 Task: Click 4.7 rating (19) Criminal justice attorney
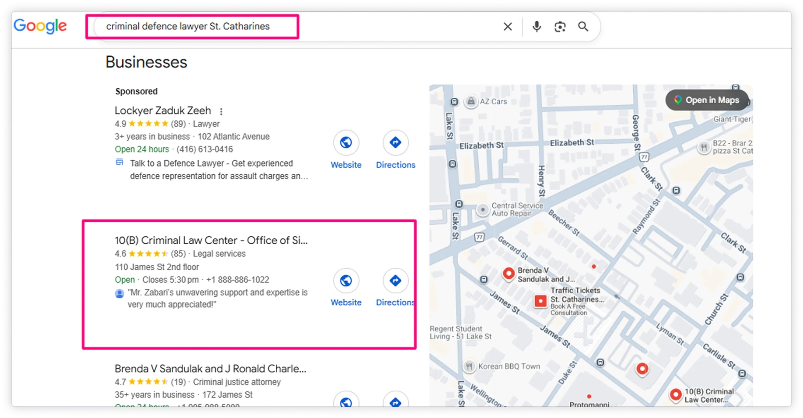coord(198,382)
